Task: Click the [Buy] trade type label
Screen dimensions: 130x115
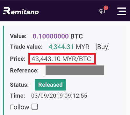Action: click(103, 47)
